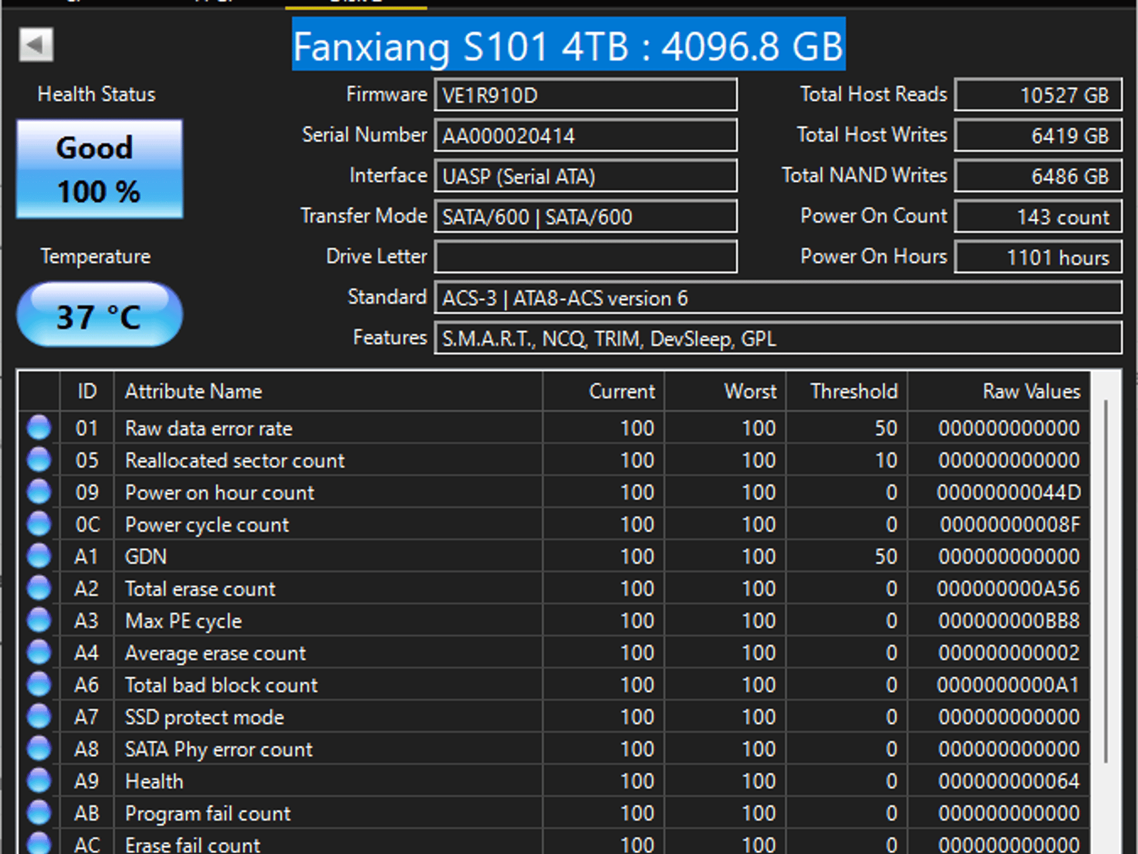Click the Standard field ACS-3

click(x=778, y=298)
